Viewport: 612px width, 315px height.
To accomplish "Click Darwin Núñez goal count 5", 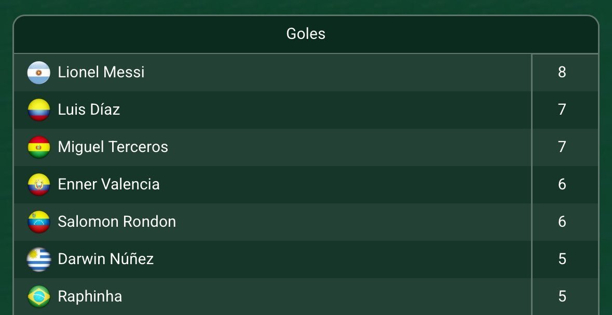I will point(562,259).
